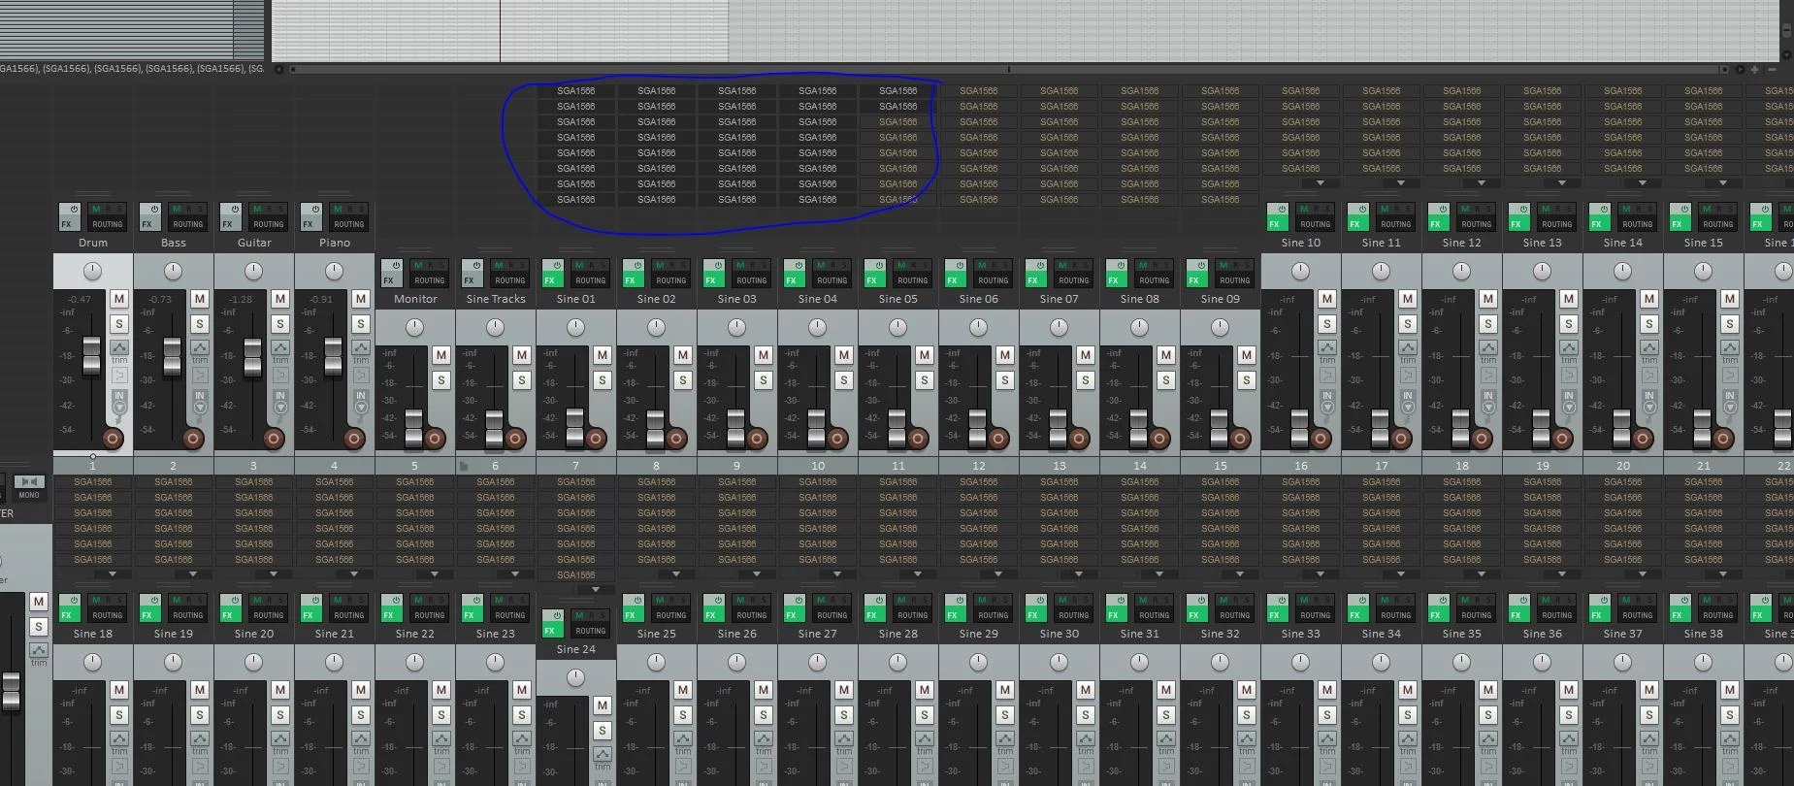Mute the master track
The height and width of the screenshot is (786, 1794).
coord(39,602)
